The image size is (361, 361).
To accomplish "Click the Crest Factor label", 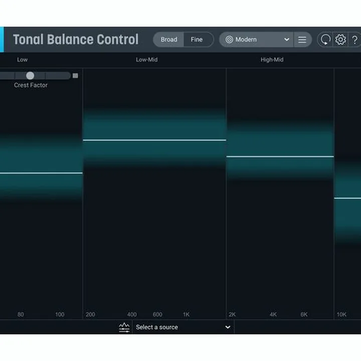I will 31,85.
